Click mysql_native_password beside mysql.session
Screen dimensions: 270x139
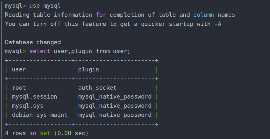115,97
